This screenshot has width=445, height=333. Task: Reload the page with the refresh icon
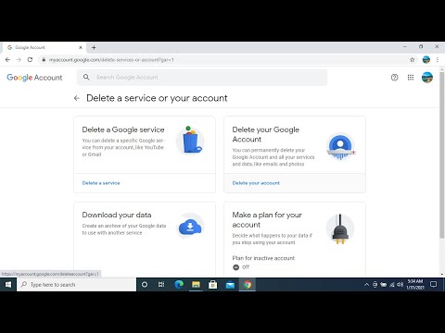(30, 60)
